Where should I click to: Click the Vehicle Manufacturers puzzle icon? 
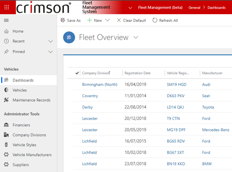click(x=6, y=155)
